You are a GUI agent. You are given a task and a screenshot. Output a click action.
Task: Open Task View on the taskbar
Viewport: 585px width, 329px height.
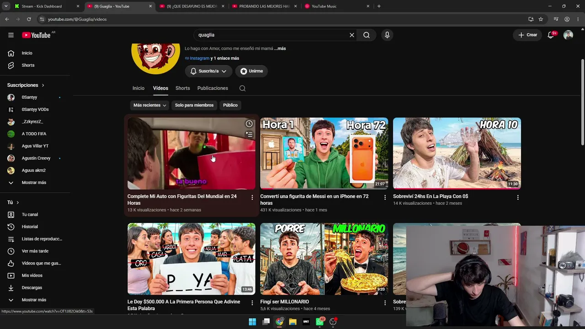click(266, 322)
